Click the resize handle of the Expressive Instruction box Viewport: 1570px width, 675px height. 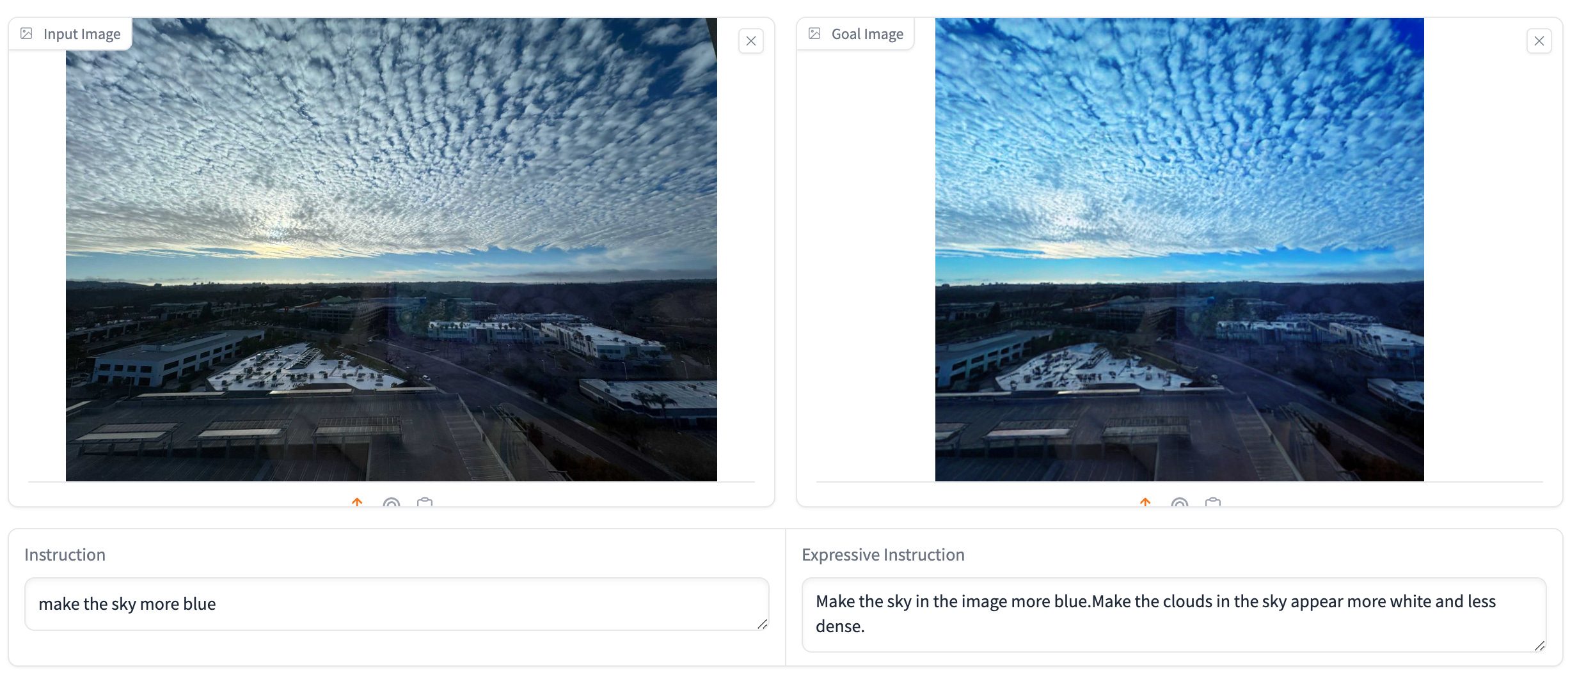click(1539, 646)
